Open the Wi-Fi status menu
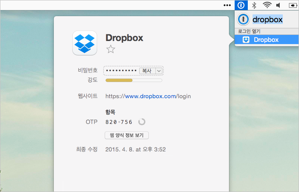The height and width of the screenshot is (192, 299). point(267,5)
